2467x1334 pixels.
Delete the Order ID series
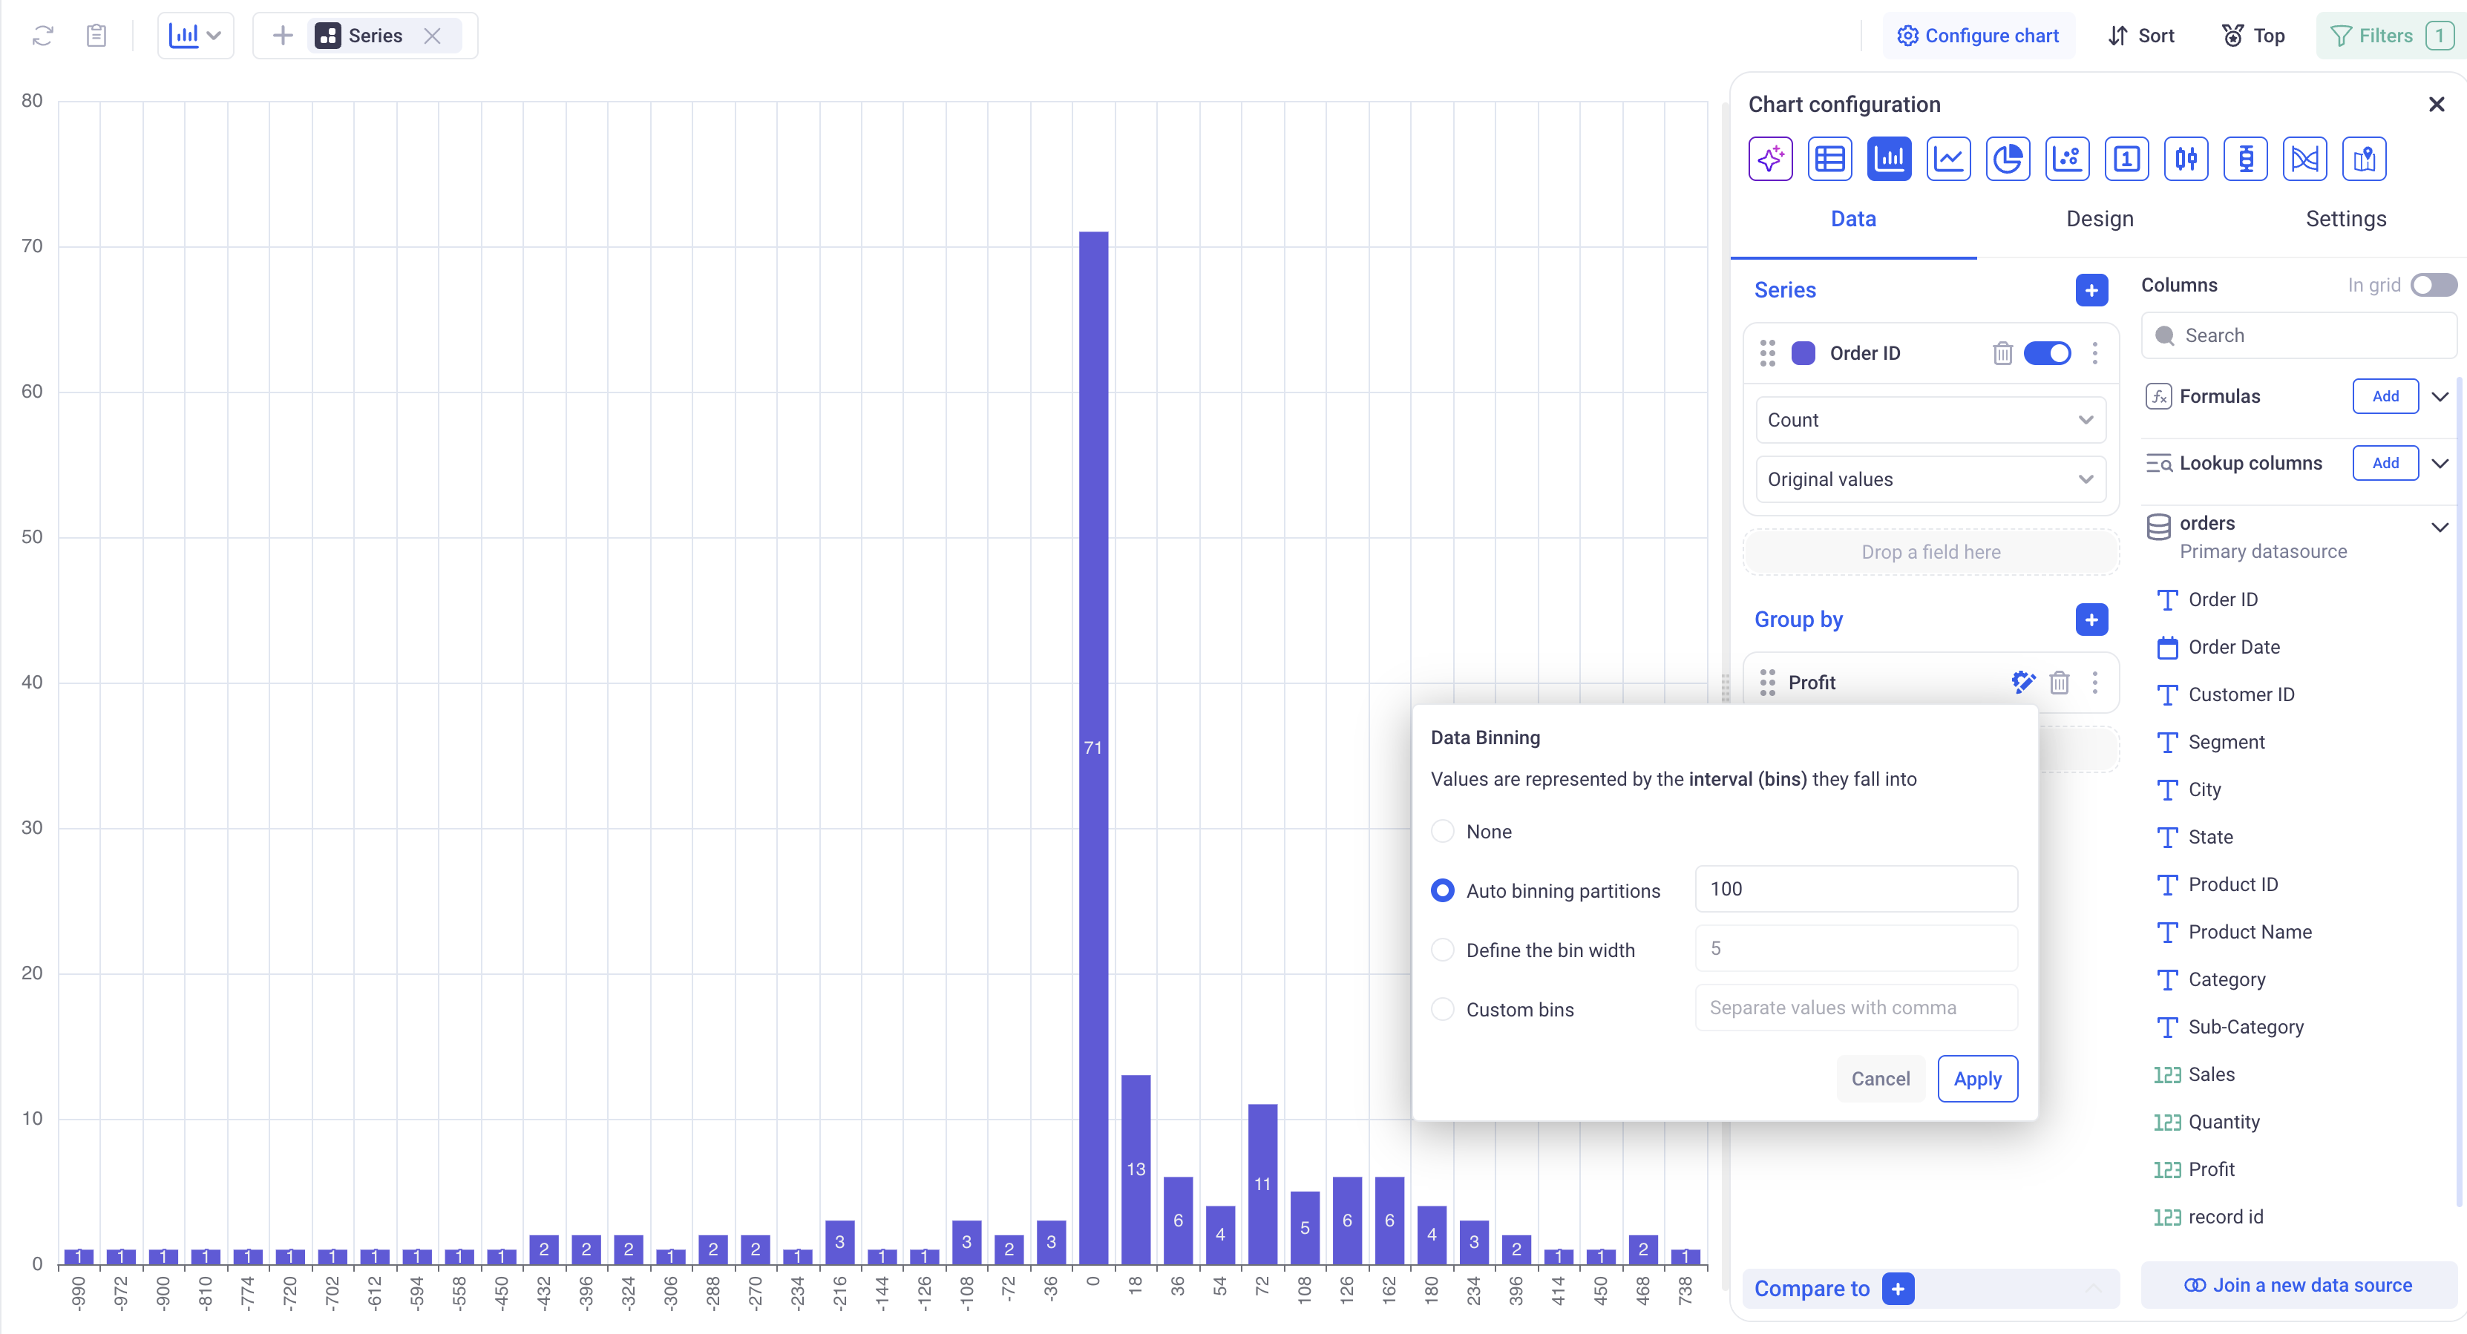point(2002,353)
